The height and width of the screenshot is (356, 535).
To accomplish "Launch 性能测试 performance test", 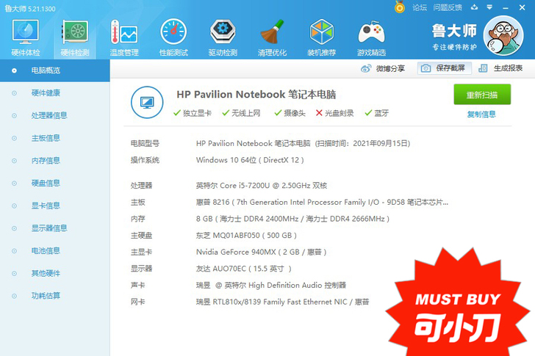I will (173, 38).
